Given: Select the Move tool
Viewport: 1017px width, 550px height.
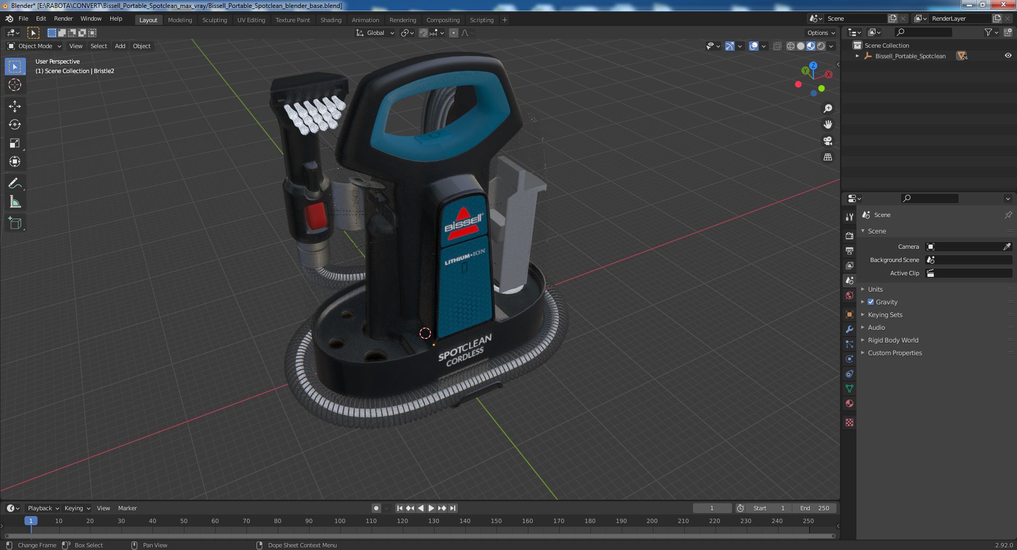Looking at the screenshot, I should [x=15, y=106].
